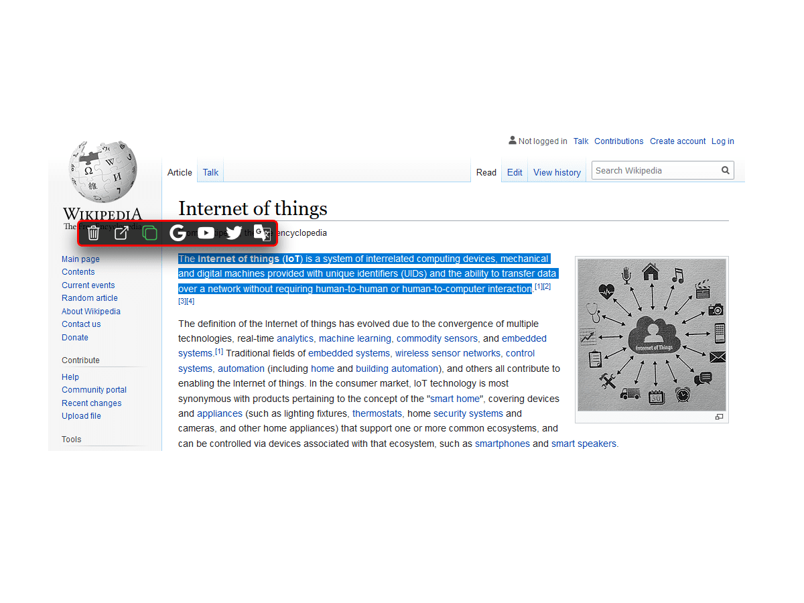This screenshot has height=603, width=804.
Task: Click the Wikipedia globe logo
Action: click(103, 172)
